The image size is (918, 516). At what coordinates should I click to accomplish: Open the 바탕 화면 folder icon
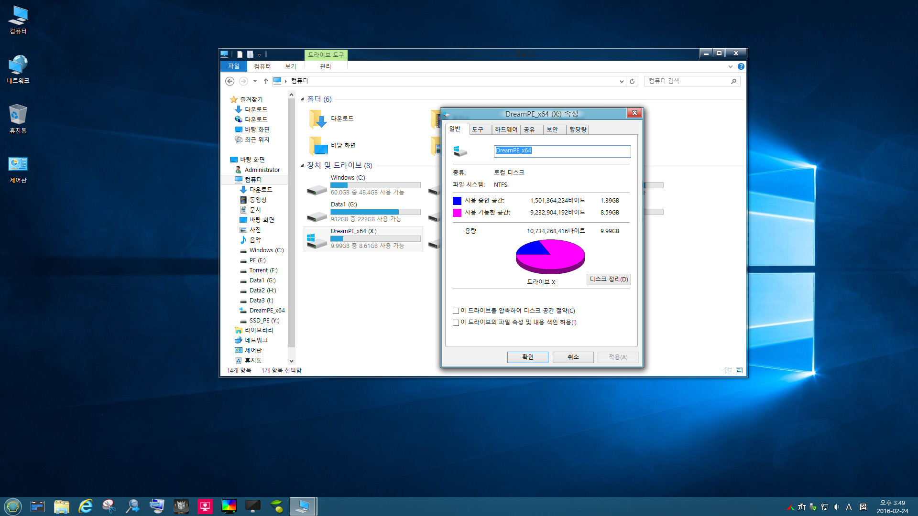318,146
